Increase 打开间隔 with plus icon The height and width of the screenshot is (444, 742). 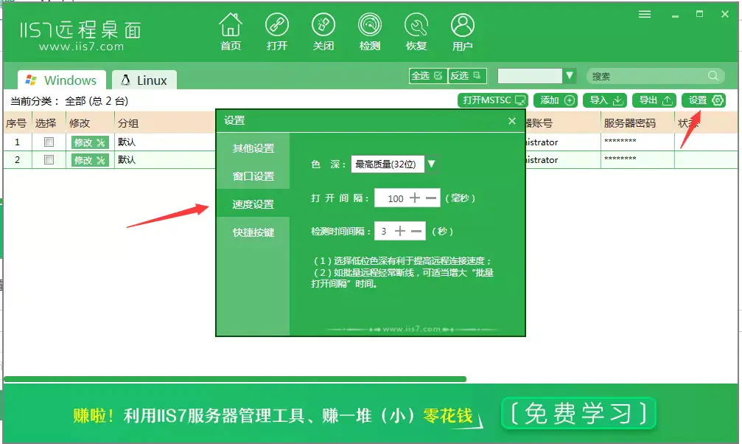pos(415,198)
